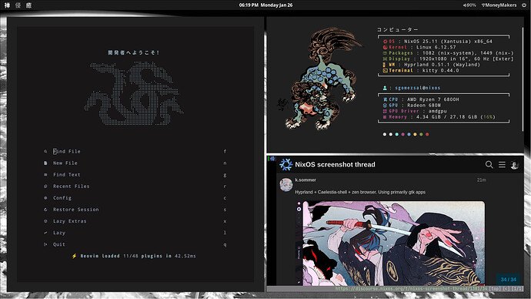This screenshot has height=299, width=531.
Task: Switch to the third kanji workspace in top bar
Action: (x=28, y=5)
